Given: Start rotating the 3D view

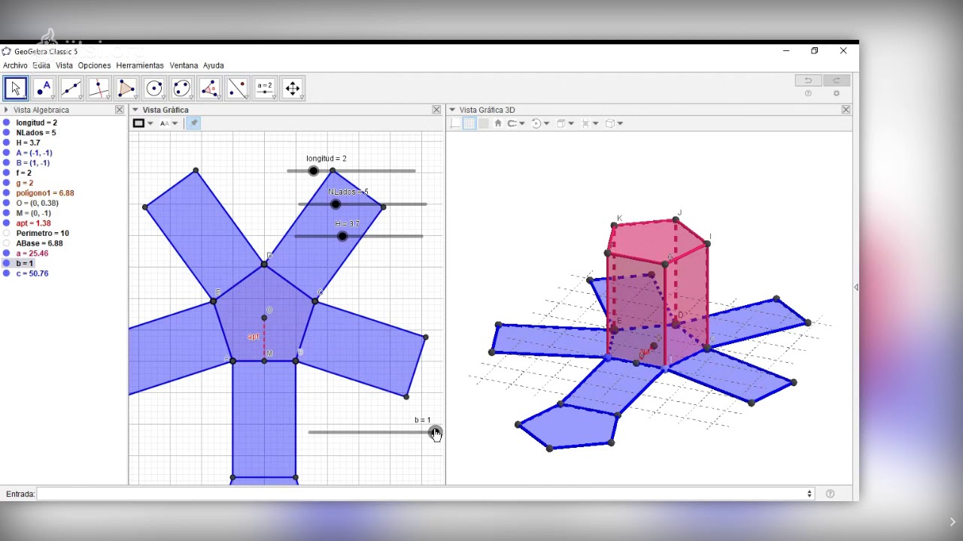Looking at the screenshot, I should [x=536, y=123].
